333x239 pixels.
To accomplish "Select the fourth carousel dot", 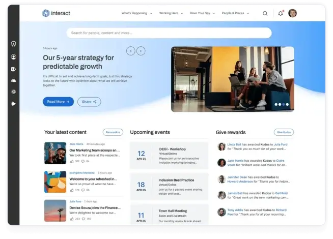I will pyautogui.click(x=287, y=104).
